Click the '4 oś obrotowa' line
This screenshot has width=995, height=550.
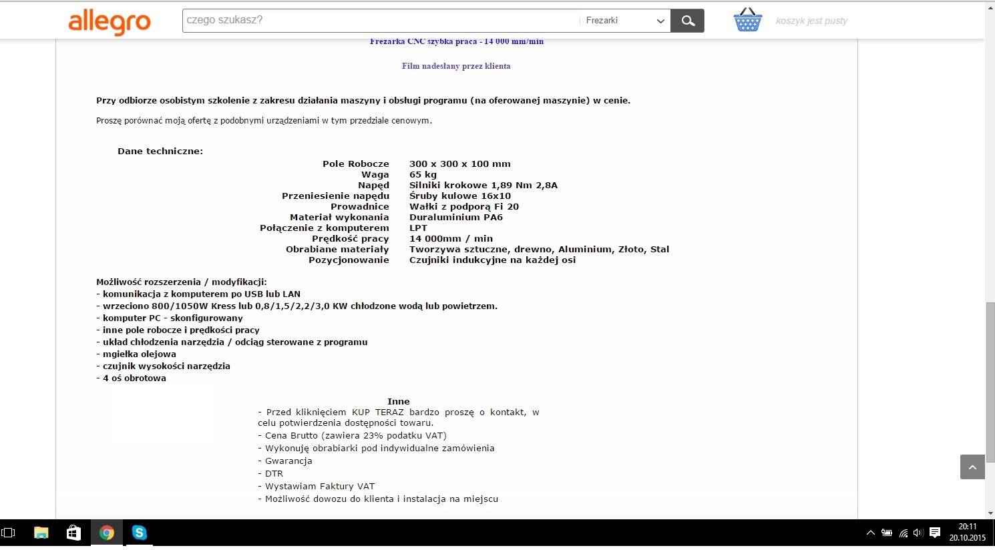pyautogui.click(x=134, y=378)
